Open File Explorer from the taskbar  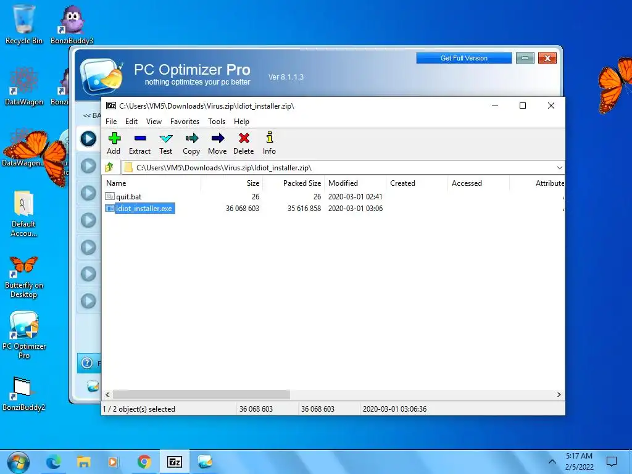click(x=84, y=462)
